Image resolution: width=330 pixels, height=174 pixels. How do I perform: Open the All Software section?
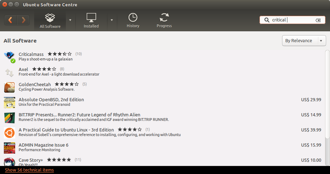50,20
